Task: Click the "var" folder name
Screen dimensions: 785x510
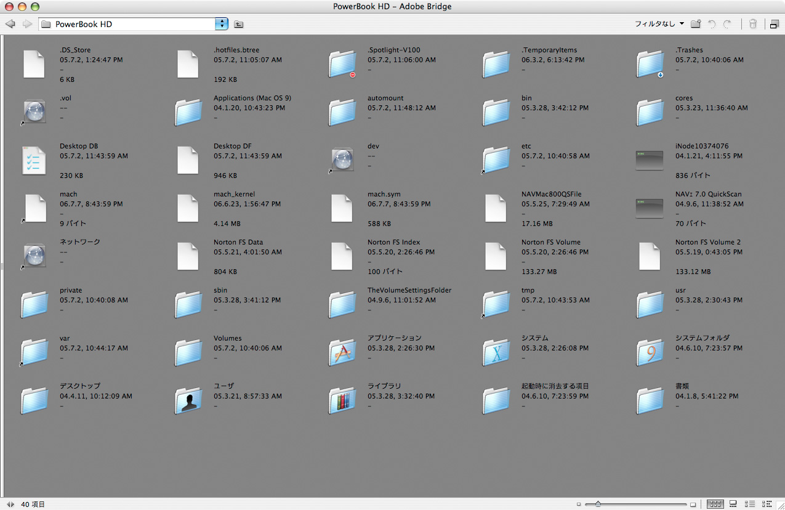Action: 65,338
